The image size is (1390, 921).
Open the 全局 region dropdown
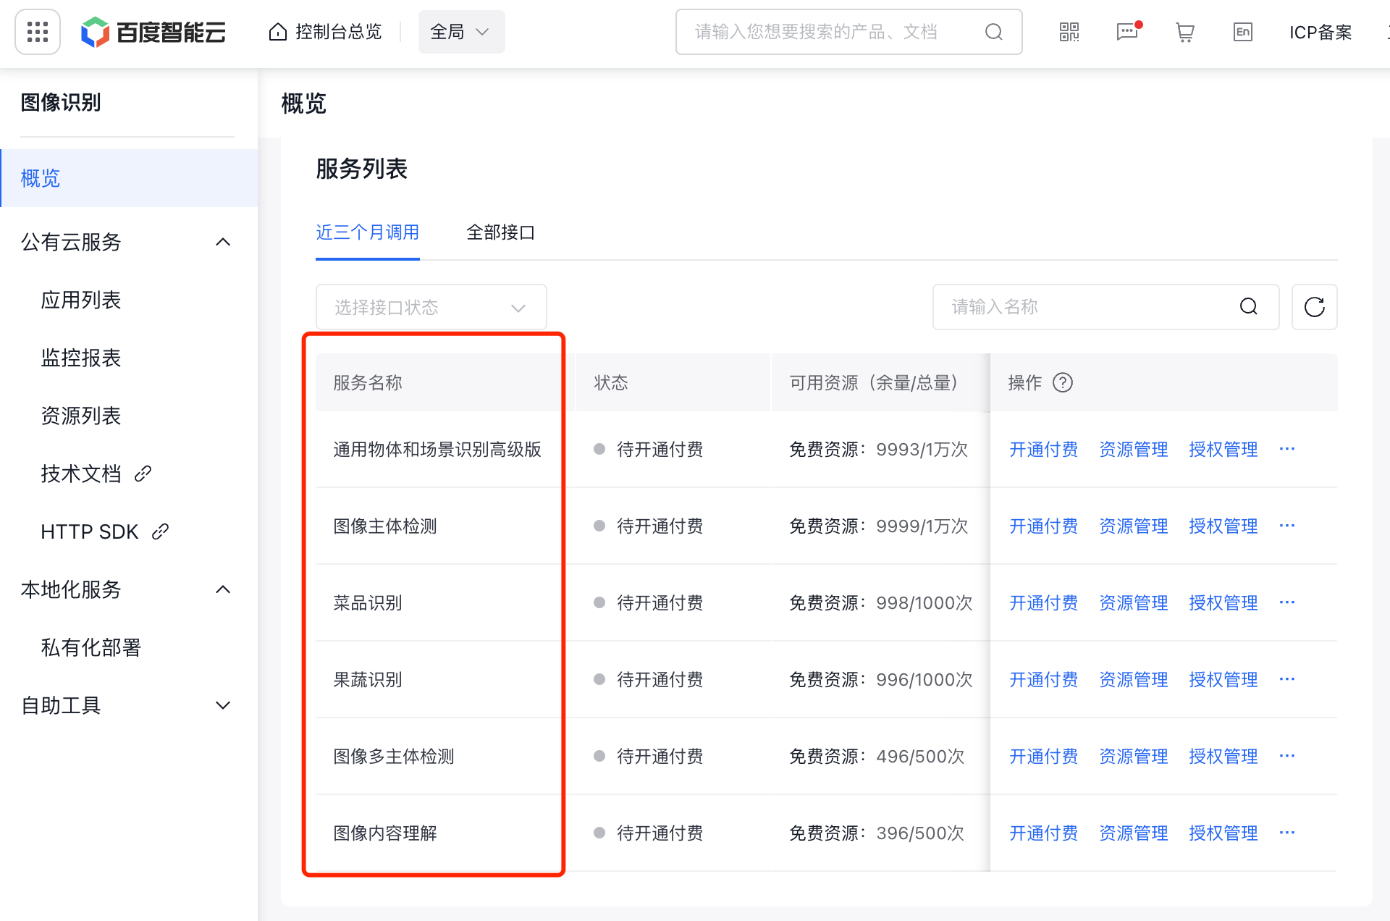click(x=461, y=32)
